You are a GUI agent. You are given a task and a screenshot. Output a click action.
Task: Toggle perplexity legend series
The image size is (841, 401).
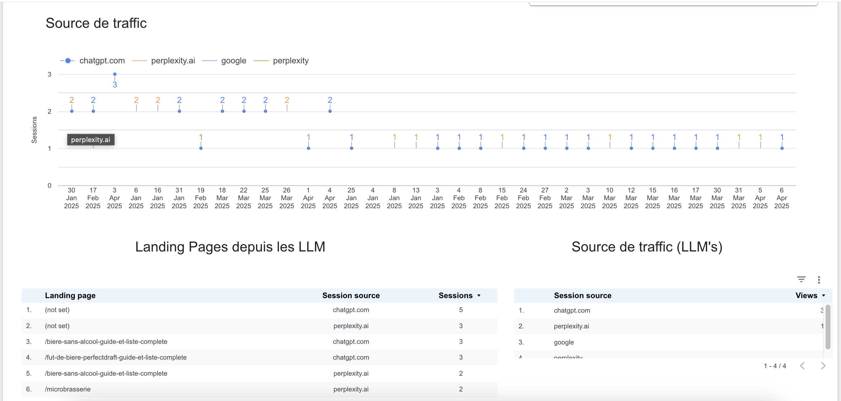tap(281, 61)
